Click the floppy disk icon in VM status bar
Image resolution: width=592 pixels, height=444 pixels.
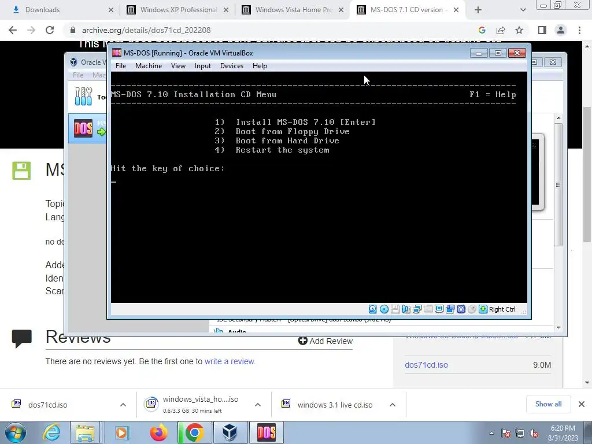click(x=395, y=309)
